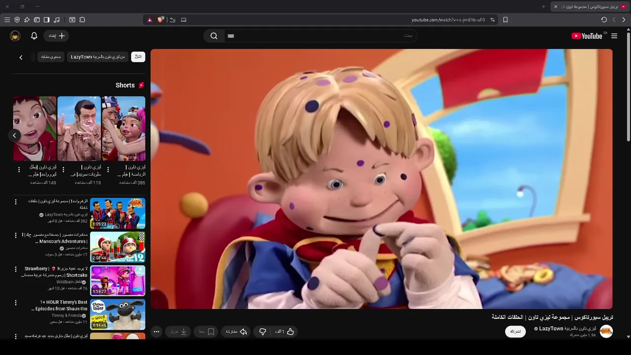Click the main video player to pause
Viewport: 631px width, 355px height.
[382, 179]
